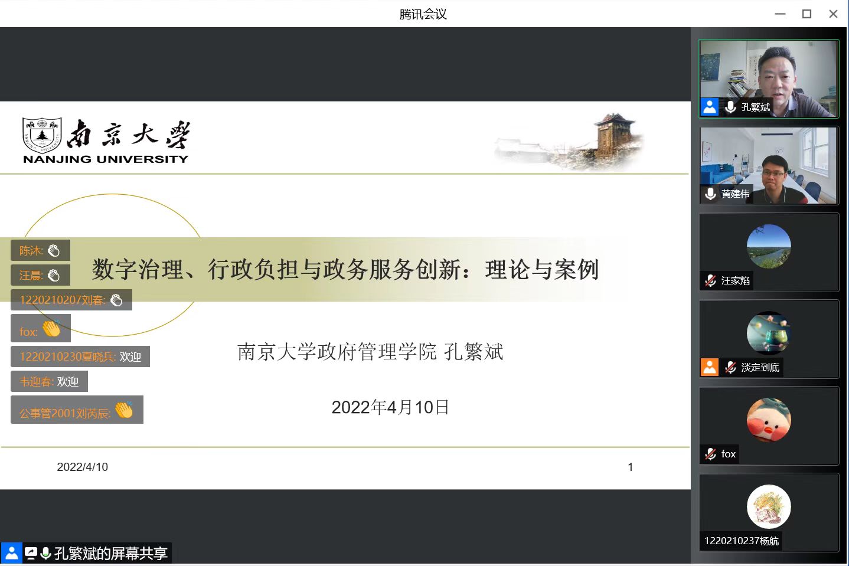Select 1220210237杨航's round avatar
Viewport: 849px width, 566px height.
click(768, 506)
